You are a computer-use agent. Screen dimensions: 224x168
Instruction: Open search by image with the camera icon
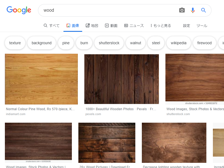(182, 10)
